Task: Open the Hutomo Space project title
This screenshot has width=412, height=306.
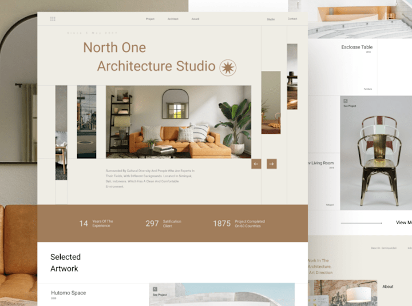Action: click(x=69, y=293)
